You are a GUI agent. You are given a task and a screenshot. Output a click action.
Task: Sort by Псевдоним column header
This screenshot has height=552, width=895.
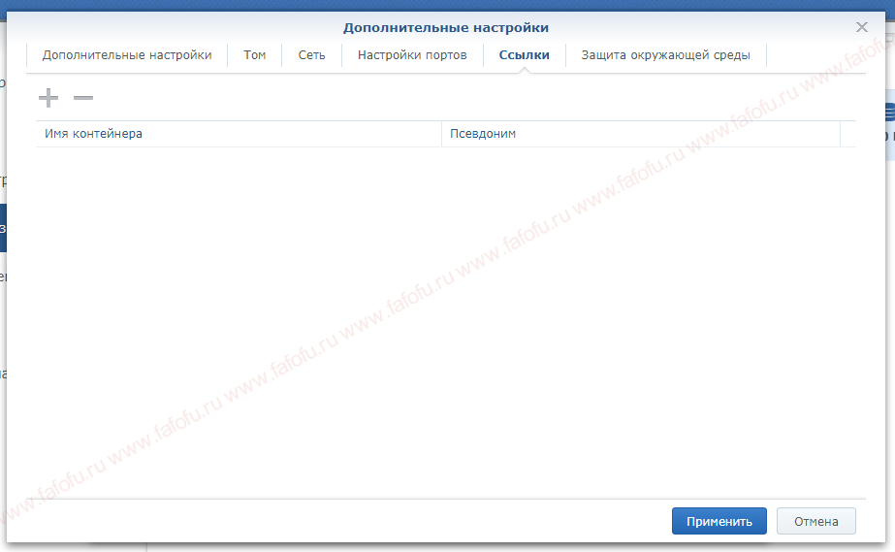coord(640,134)
